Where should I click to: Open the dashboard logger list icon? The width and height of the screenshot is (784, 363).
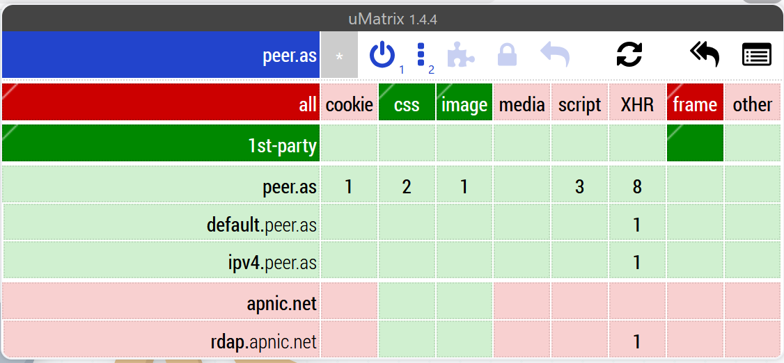coord(757,54)
